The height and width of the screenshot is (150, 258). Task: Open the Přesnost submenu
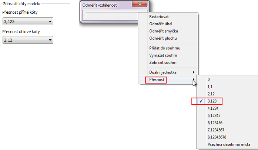click(x=168, y=79)
